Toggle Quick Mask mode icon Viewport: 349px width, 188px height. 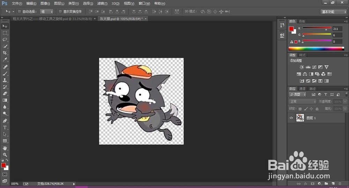5,174
